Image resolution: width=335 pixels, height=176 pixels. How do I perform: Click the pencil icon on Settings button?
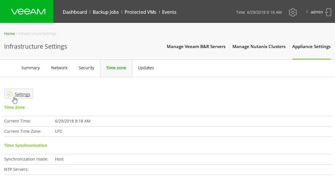[x=9, y=94]
